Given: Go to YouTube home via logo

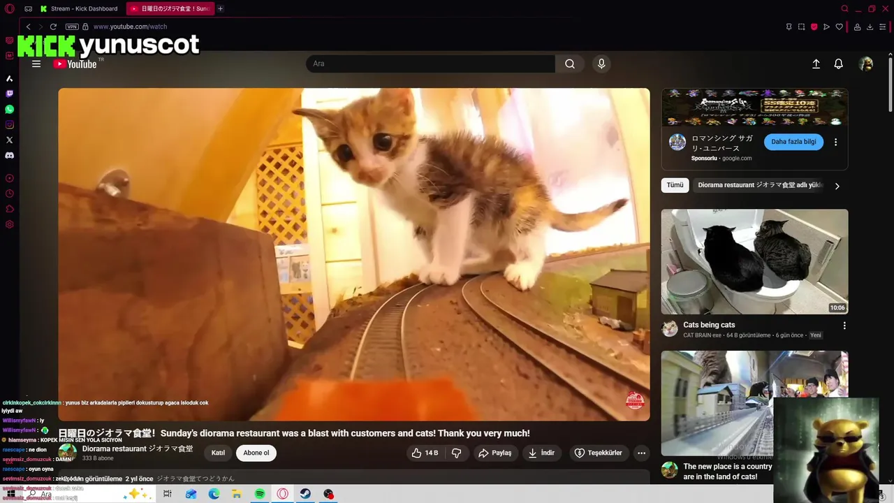Looking at the screenshot, I should [75, 64].
